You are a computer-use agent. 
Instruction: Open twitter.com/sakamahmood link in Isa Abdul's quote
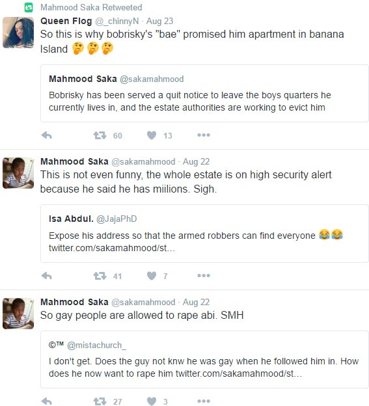112,248
